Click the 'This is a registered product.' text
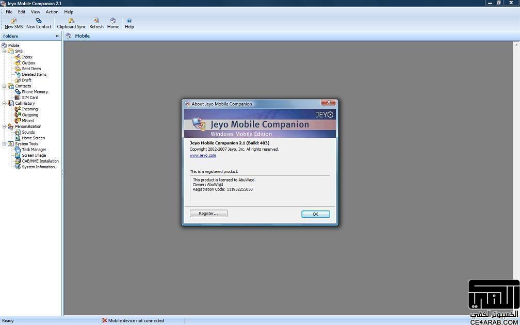This screenshot has width=520, height=325. pos(214,171)
